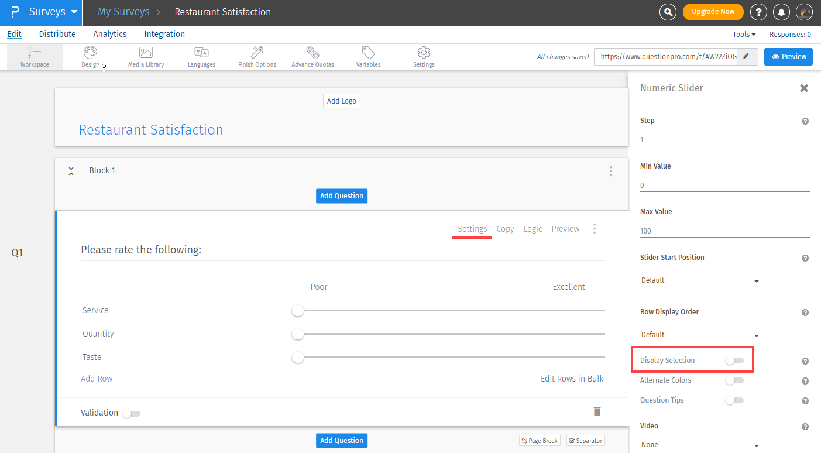821x453 pixels.
Task: Switch to the Analytics tab
Action: pyautogui.click(x=110, y=34)
